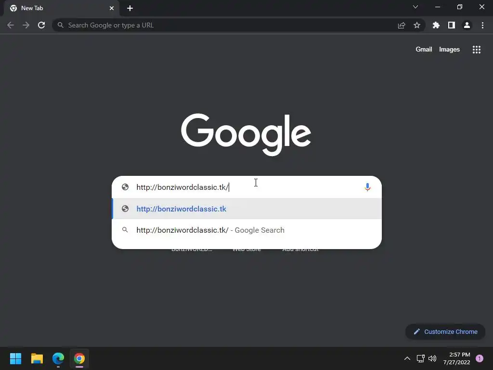Open Chrome three-dot menu
Viewport: 493px width, 370px height.
pyautogui.click(x=482, y=25)
